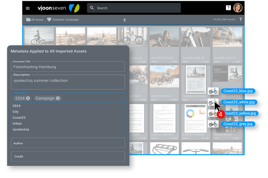Viewport: 268px width, 178px height.
Task: Click the magnifier icon in the search bar
Action: click(92, 8)
